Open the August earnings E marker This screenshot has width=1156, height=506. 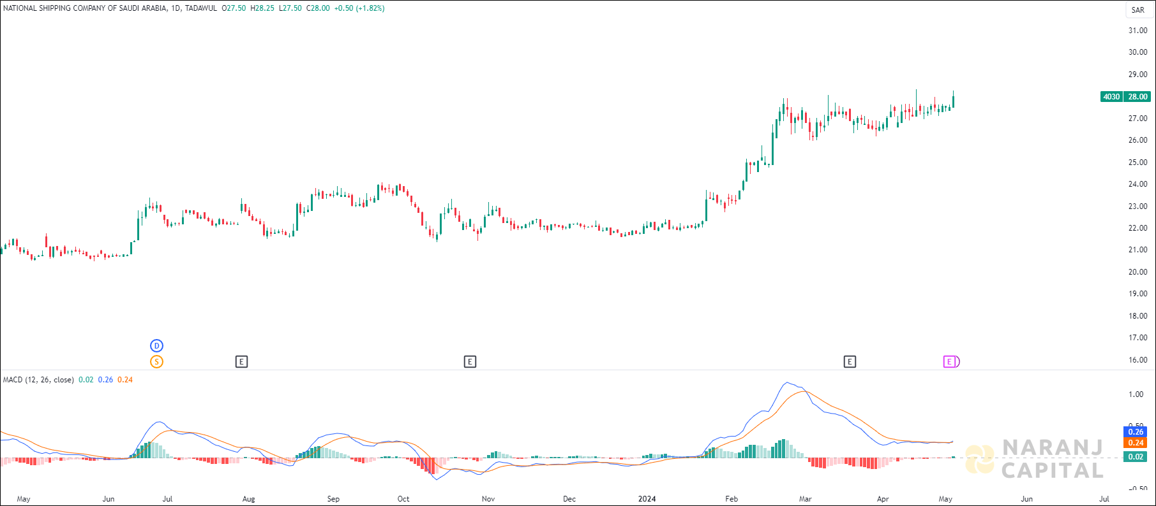pos(241,362)
